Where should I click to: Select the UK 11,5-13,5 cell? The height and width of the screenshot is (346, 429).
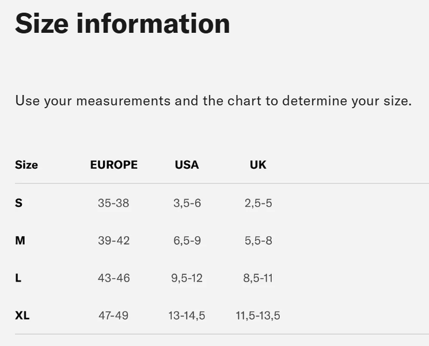point(258,315)
